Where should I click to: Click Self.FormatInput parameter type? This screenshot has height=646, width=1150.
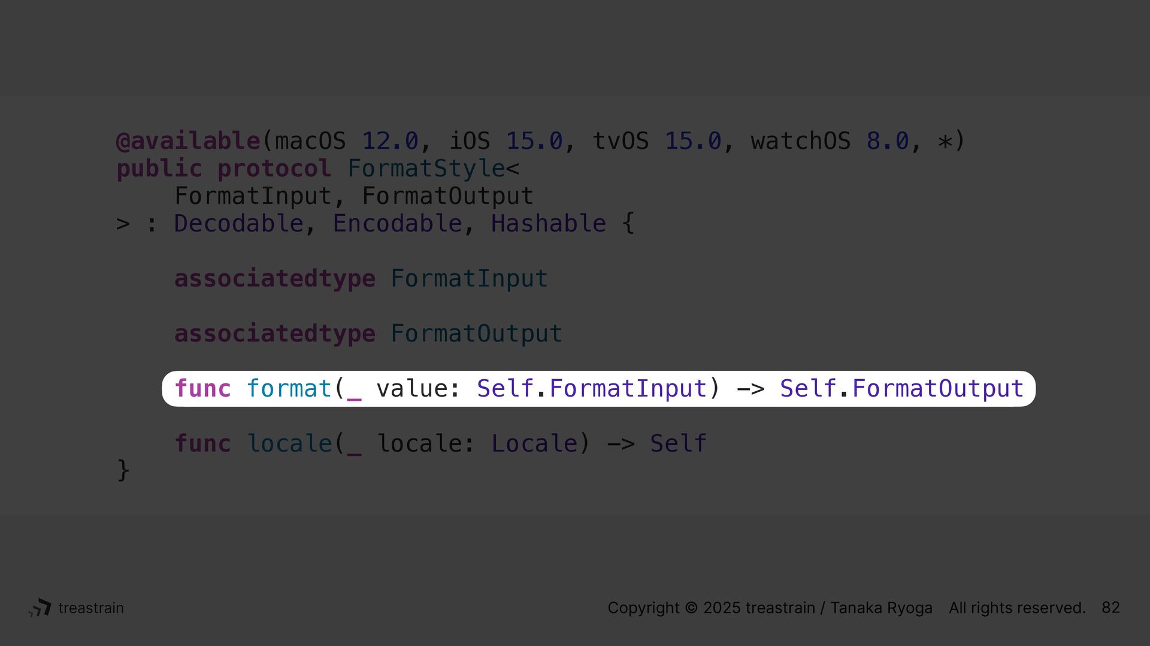[x=592, y=389]
